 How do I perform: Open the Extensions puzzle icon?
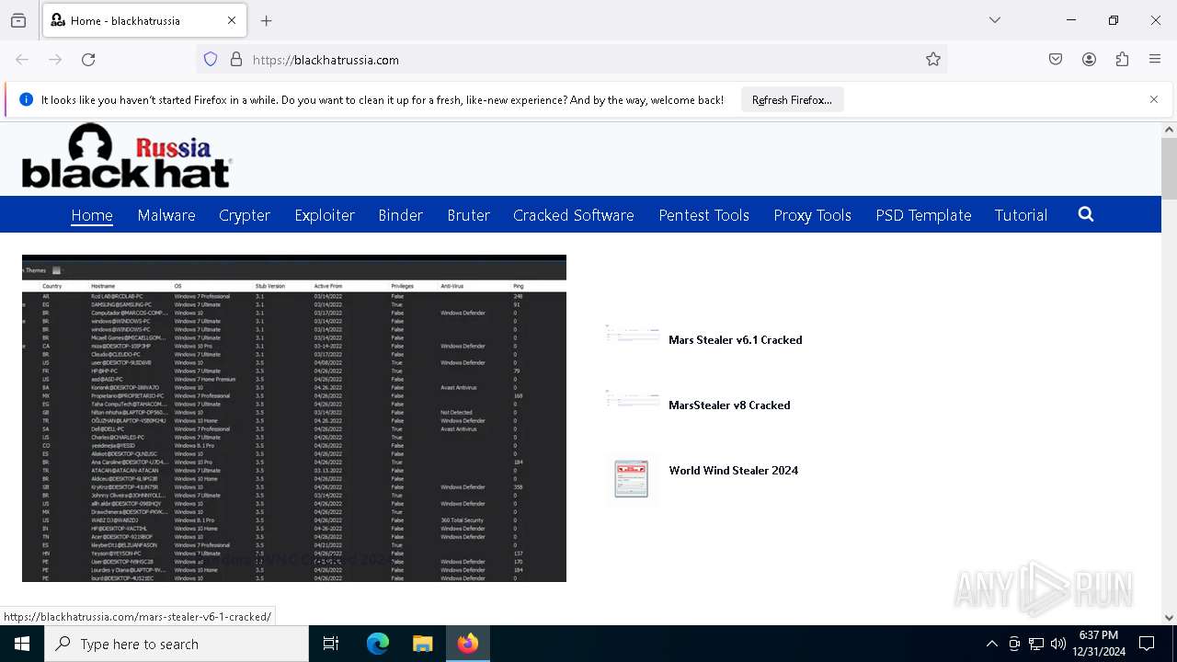[x=1122, y=60]
